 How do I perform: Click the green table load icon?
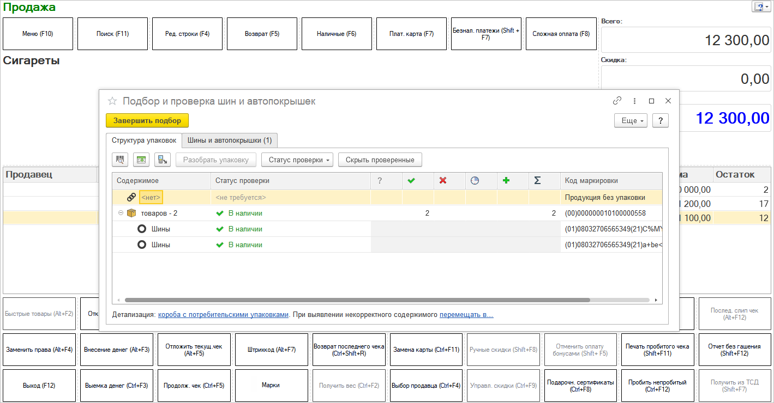tap(141, 160)
